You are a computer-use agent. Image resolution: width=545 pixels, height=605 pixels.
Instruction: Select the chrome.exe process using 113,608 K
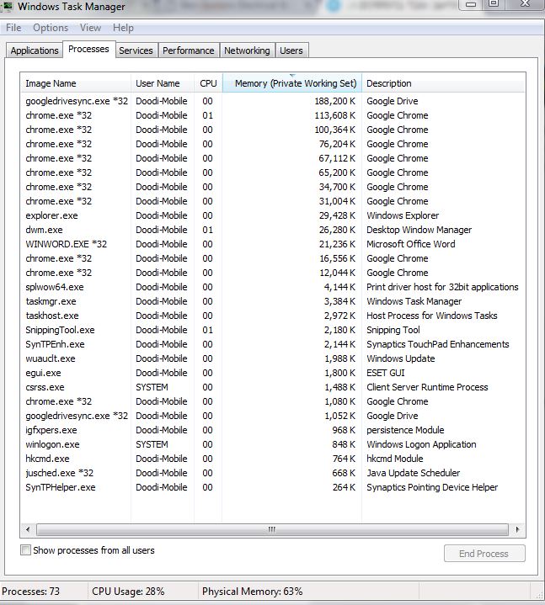tap(272, 115)
